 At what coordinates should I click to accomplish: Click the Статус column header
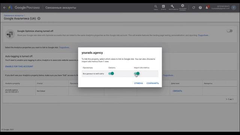[40, 83]
